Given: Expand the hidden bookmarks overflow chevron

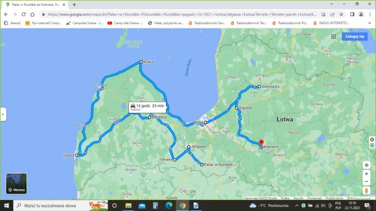Looking at the screenshot, I should [370, 23].
